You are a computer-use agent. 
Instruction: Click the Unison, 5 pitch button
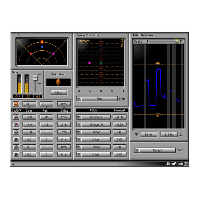pos(96,117)
